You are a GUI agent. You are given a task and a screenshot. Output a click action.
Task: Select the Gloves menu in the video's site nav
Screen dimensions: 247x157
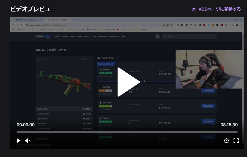[x=86, y=37]
